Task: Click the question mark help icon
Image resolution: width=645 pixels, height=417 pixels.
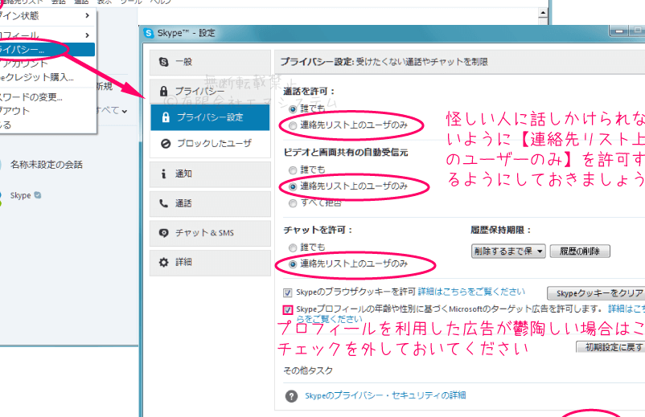Action: 291,396
